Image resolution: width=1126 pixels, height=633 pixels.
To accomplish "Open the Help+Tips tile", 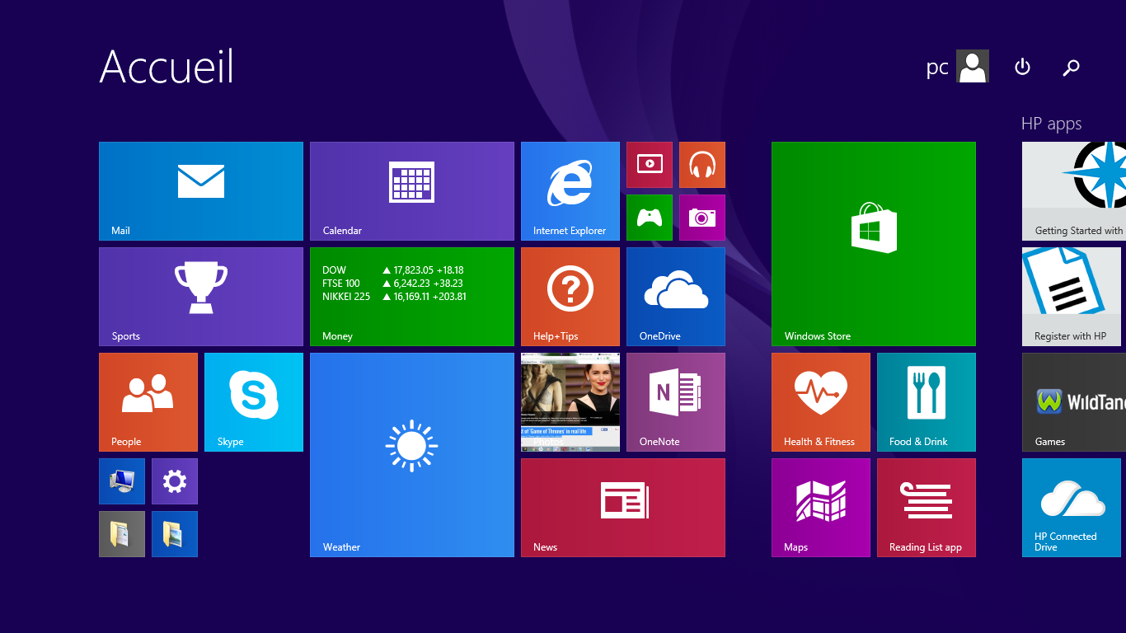I will click(x=570, y=297).
